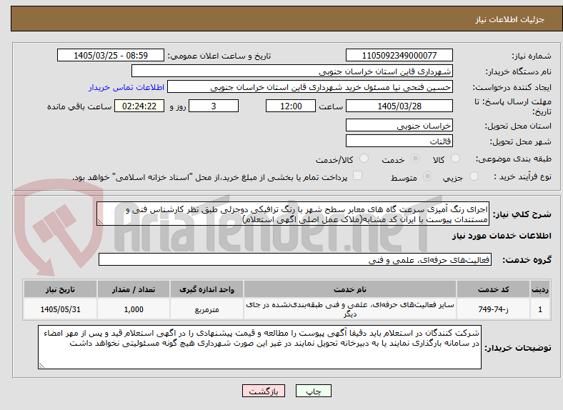The image size is (563, 410).
Task: Select the خدمت radio button
Action: [x=415, y=159]
